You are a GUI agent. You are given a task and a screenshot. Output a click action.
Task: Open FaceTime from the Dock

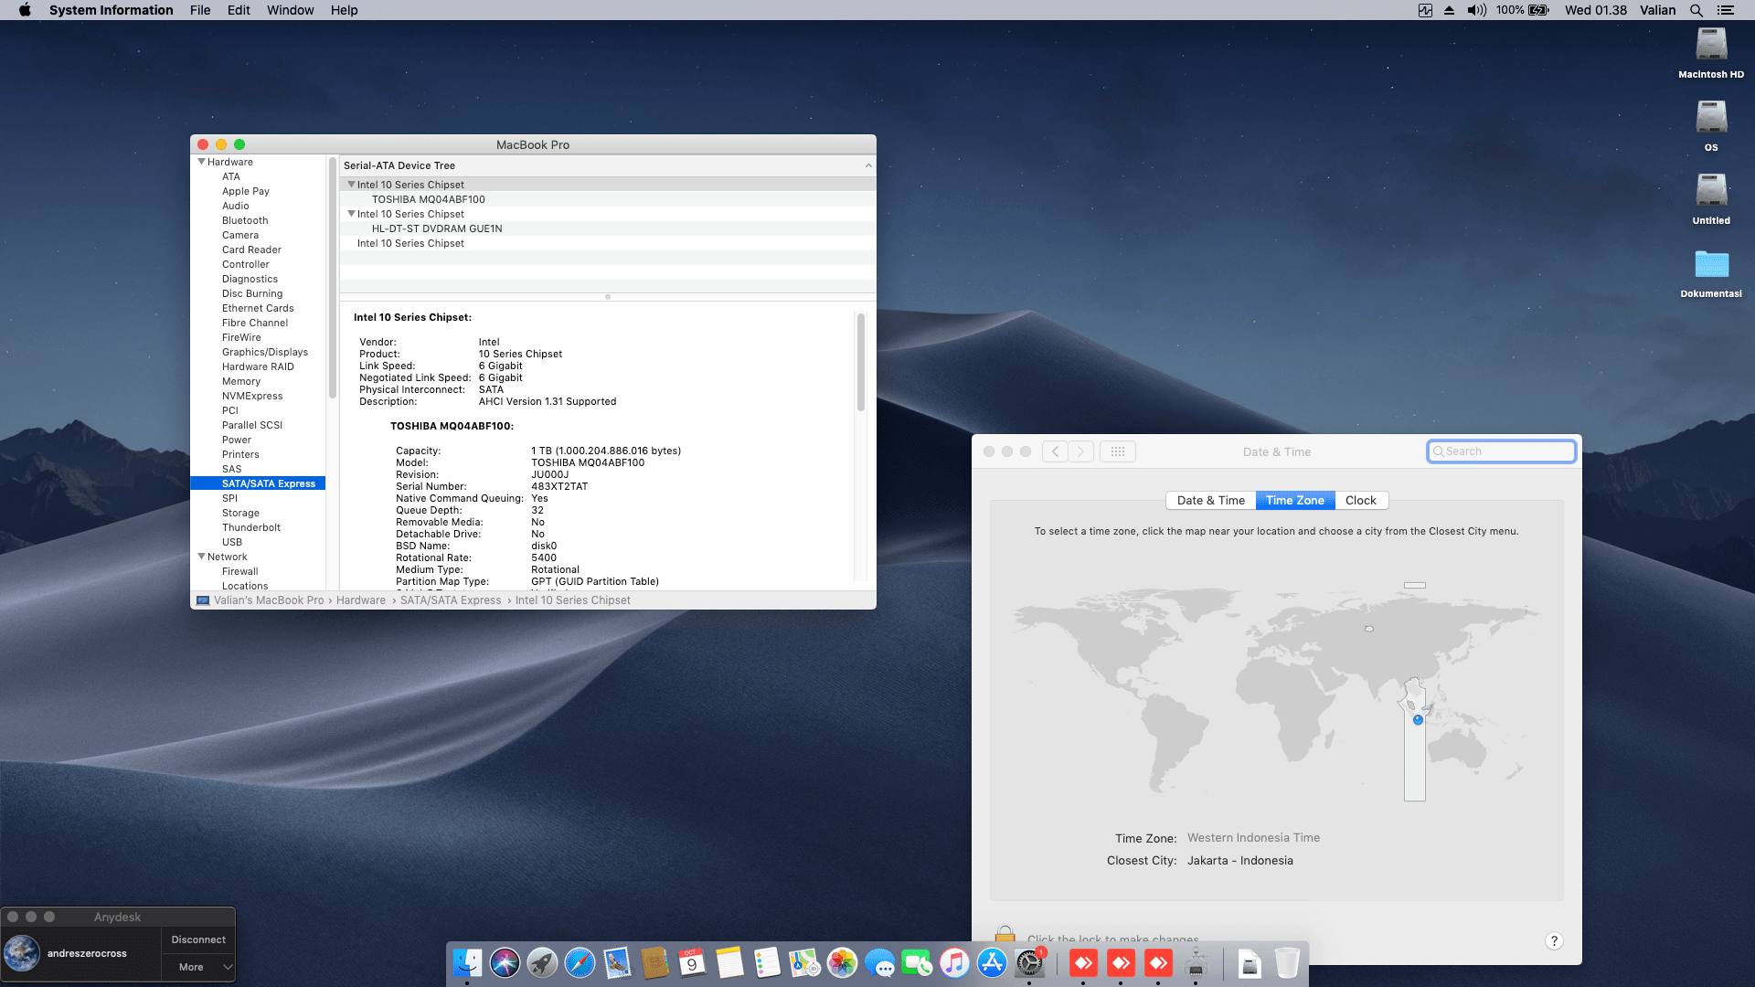pyautogui.click(x=917, y=962)
